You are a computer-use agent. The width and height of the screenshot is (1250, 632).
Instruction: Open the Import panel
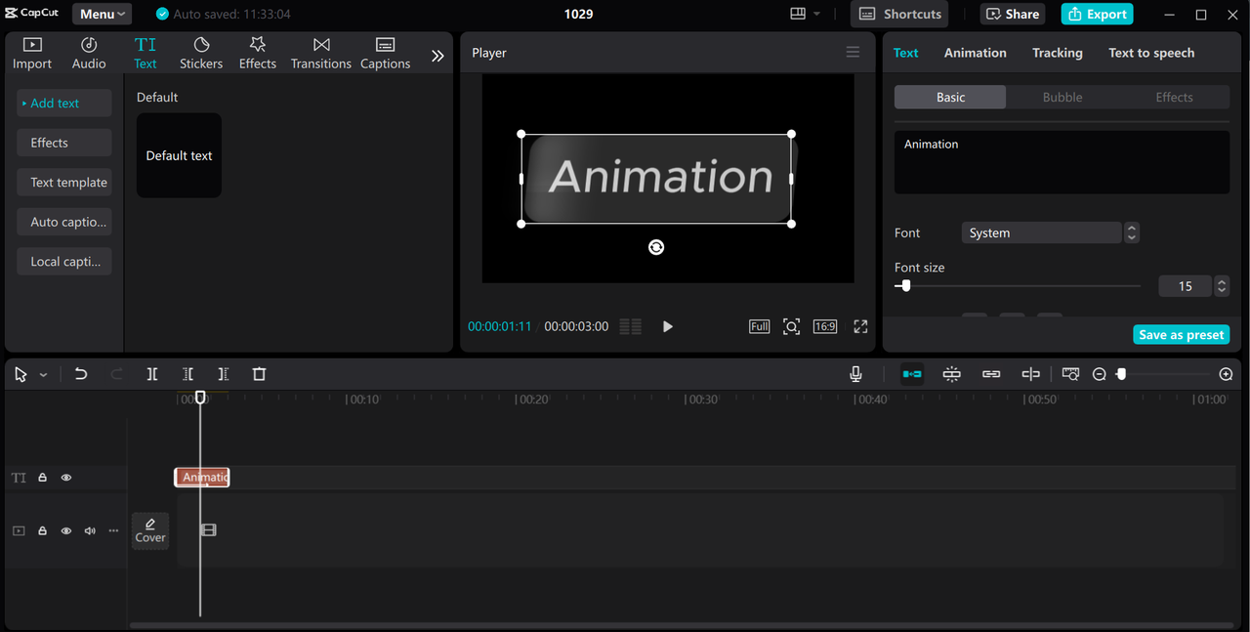point(32,54)
